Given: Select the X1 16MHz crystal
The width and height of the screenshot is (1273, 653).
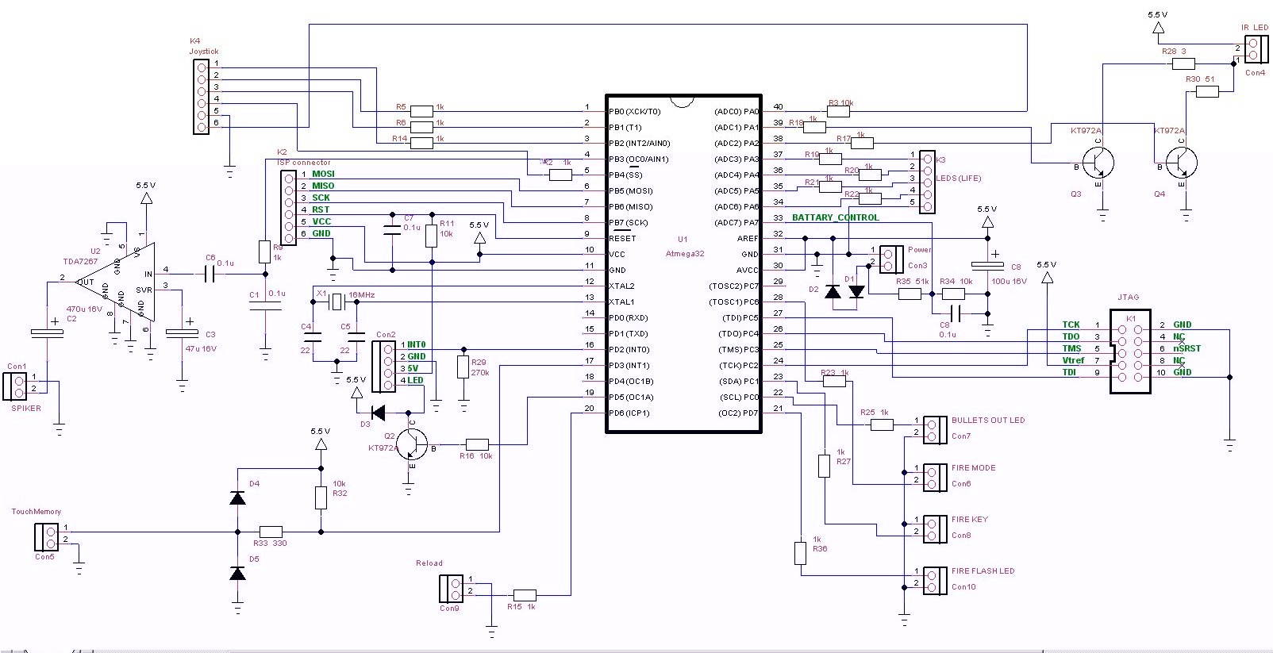Looking at the screenshot, I should [337, 302].
